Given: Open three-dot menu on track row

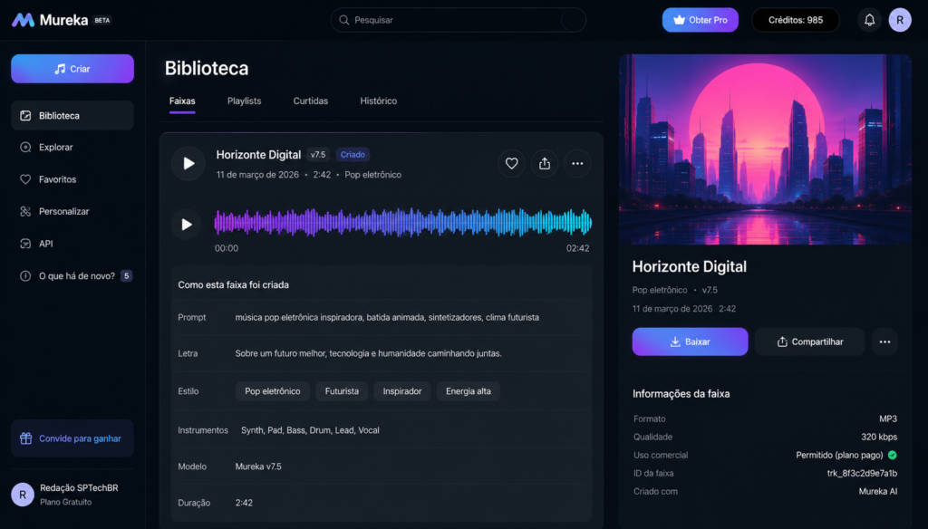Looking at the screenshot, I should coord(577,163).
